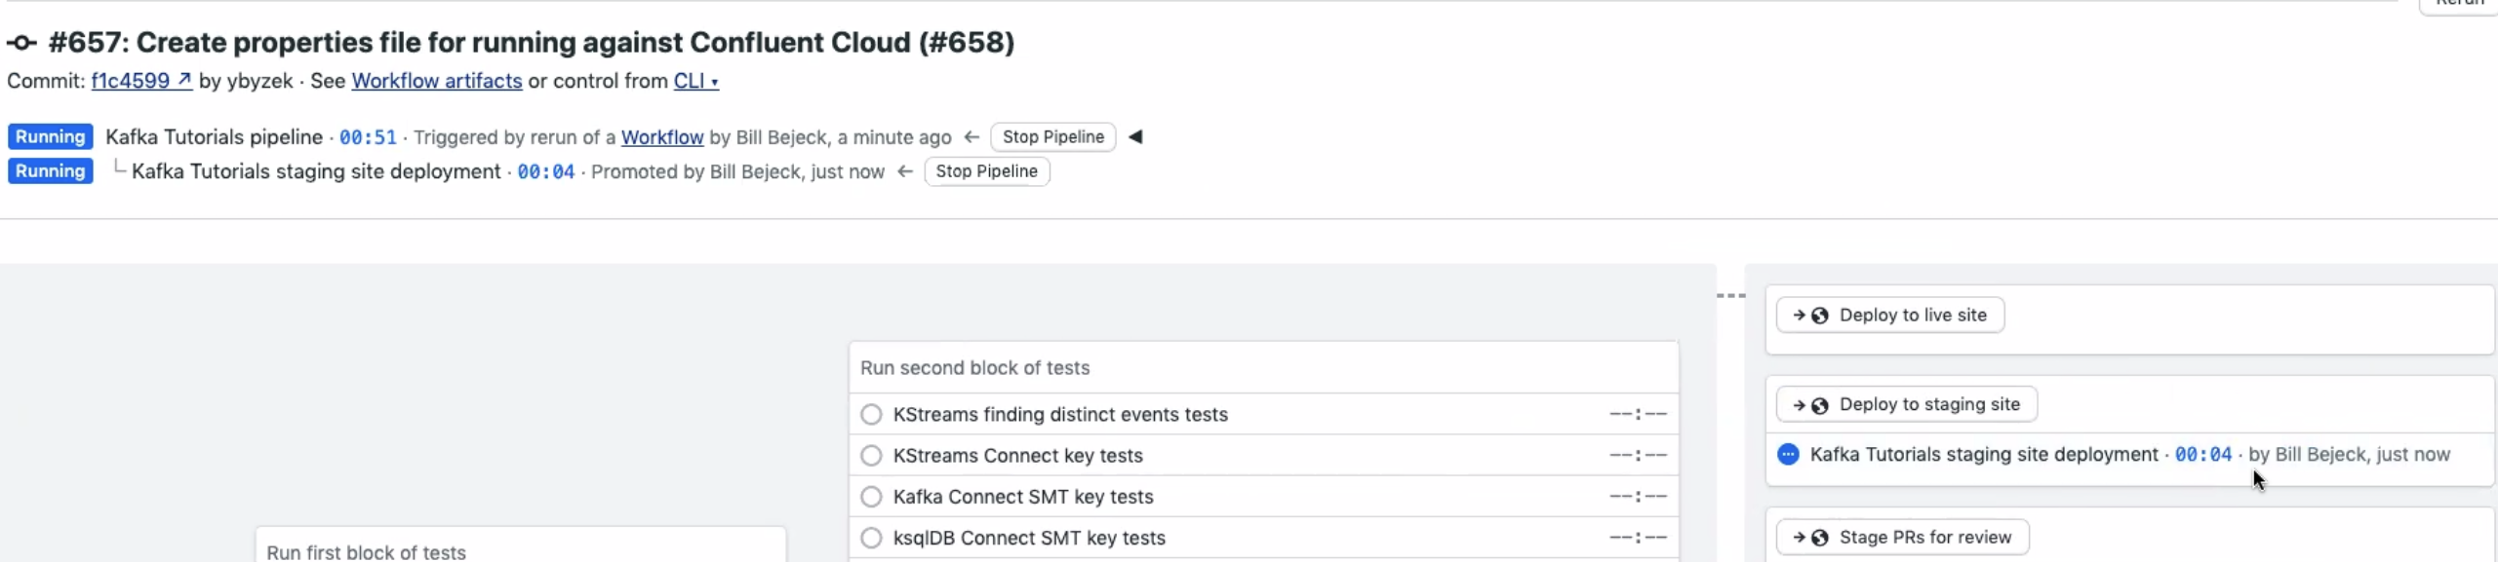Screen dimensions: 2498x562
Task: Open ksqlDB Connect SMT key tests job
Action: [1263, 538]
